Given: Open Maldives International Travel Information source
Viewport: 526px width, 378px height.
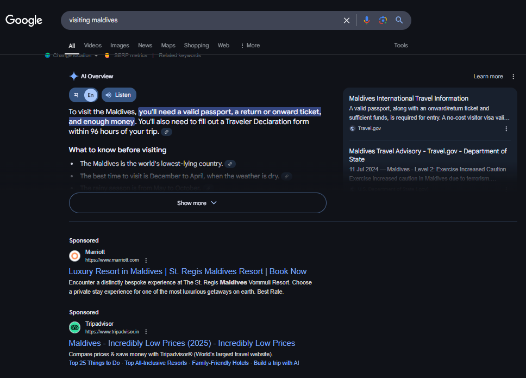Looking at the screenshot, I should pos(409,98).
